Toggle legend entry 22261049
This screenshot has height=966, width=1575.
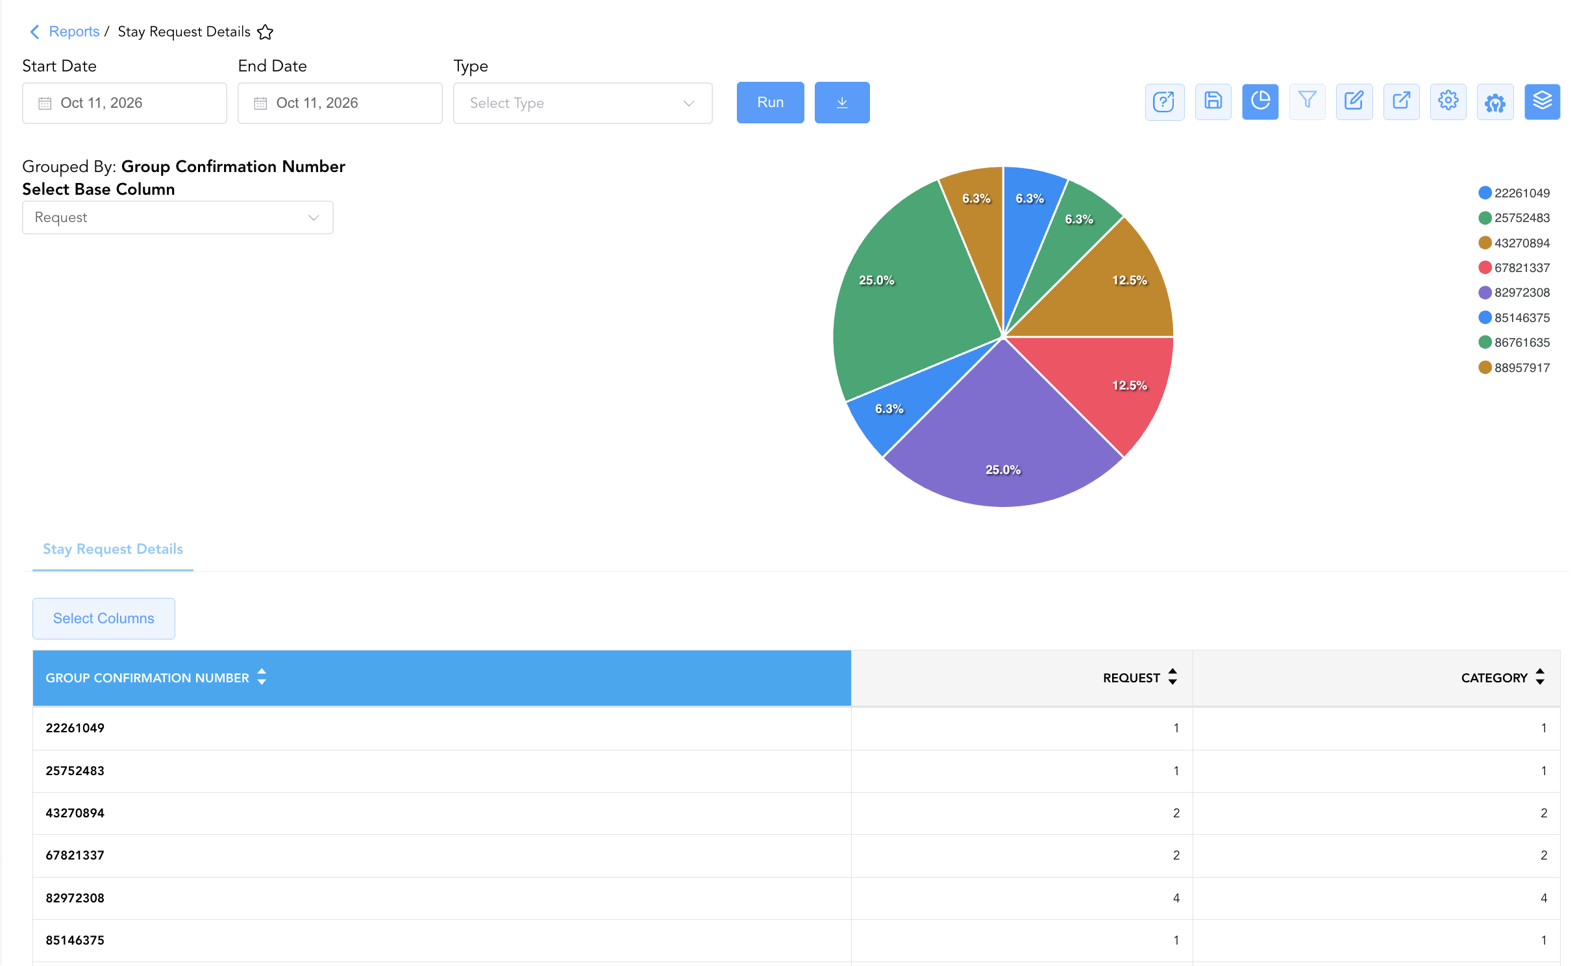point(1514,193)
